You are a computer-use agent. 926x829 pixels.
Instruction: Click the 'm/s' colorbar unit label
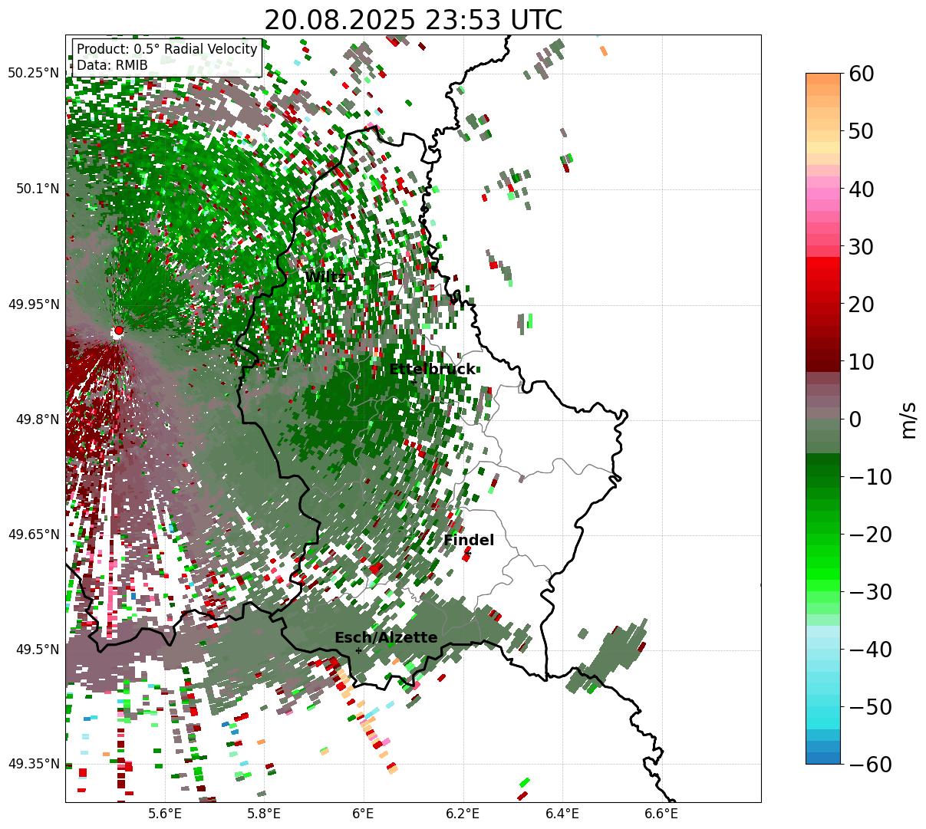[x=909, y=419]
